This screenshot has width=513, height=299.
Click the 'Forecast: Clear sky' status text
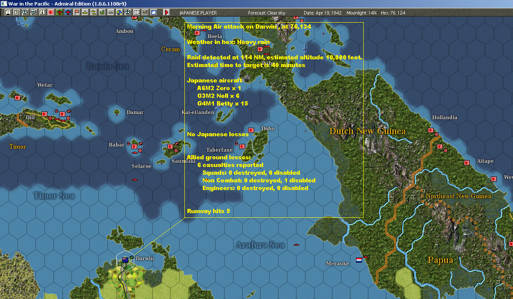[x=267, y=13]
